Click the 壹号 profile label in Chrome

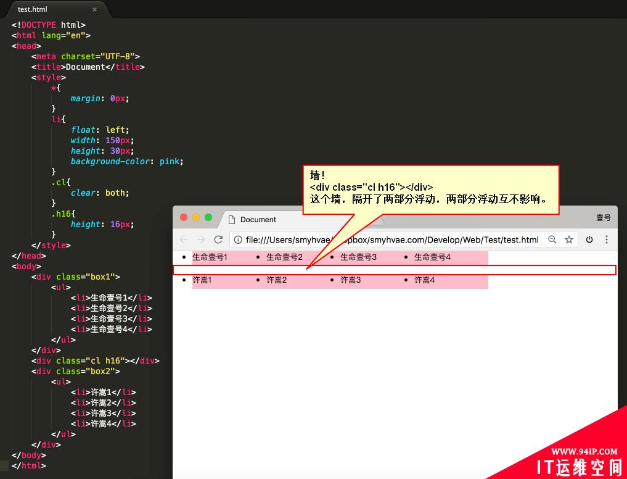pyautogui.click(x=604, y=218)
